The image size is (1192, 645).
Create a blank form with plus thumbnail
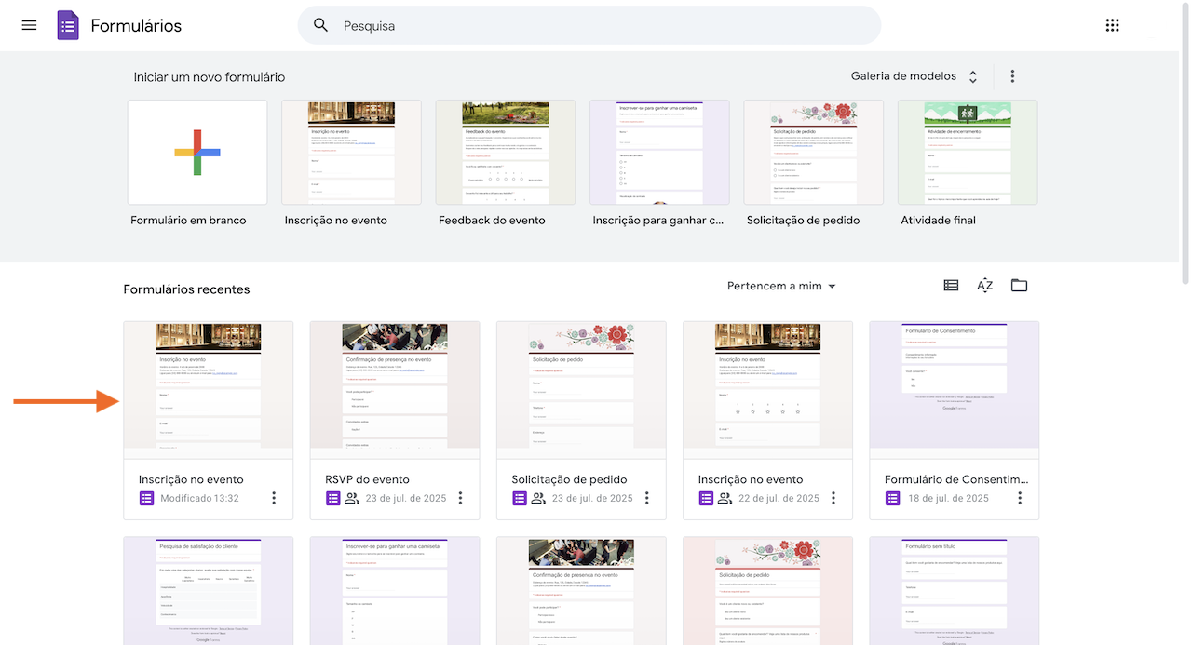(197, 153)
